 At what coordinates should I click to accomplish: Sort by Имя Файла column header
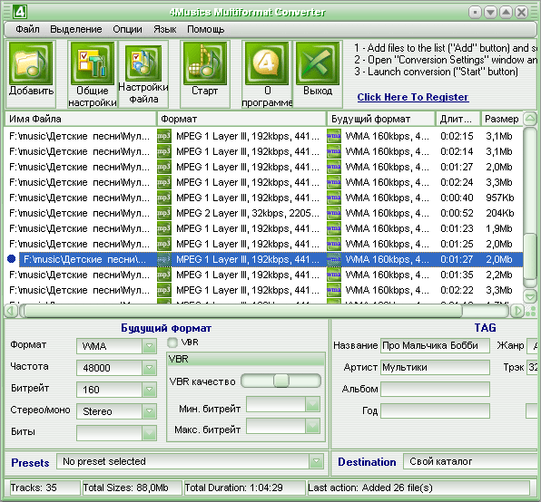pos(80,119)
